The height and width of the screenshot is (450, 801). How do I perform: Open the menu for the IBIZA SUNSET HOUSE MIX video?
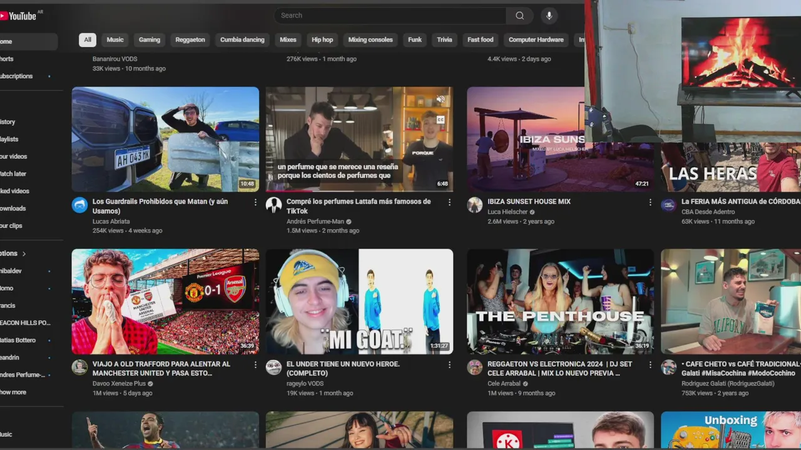(650, 202)
